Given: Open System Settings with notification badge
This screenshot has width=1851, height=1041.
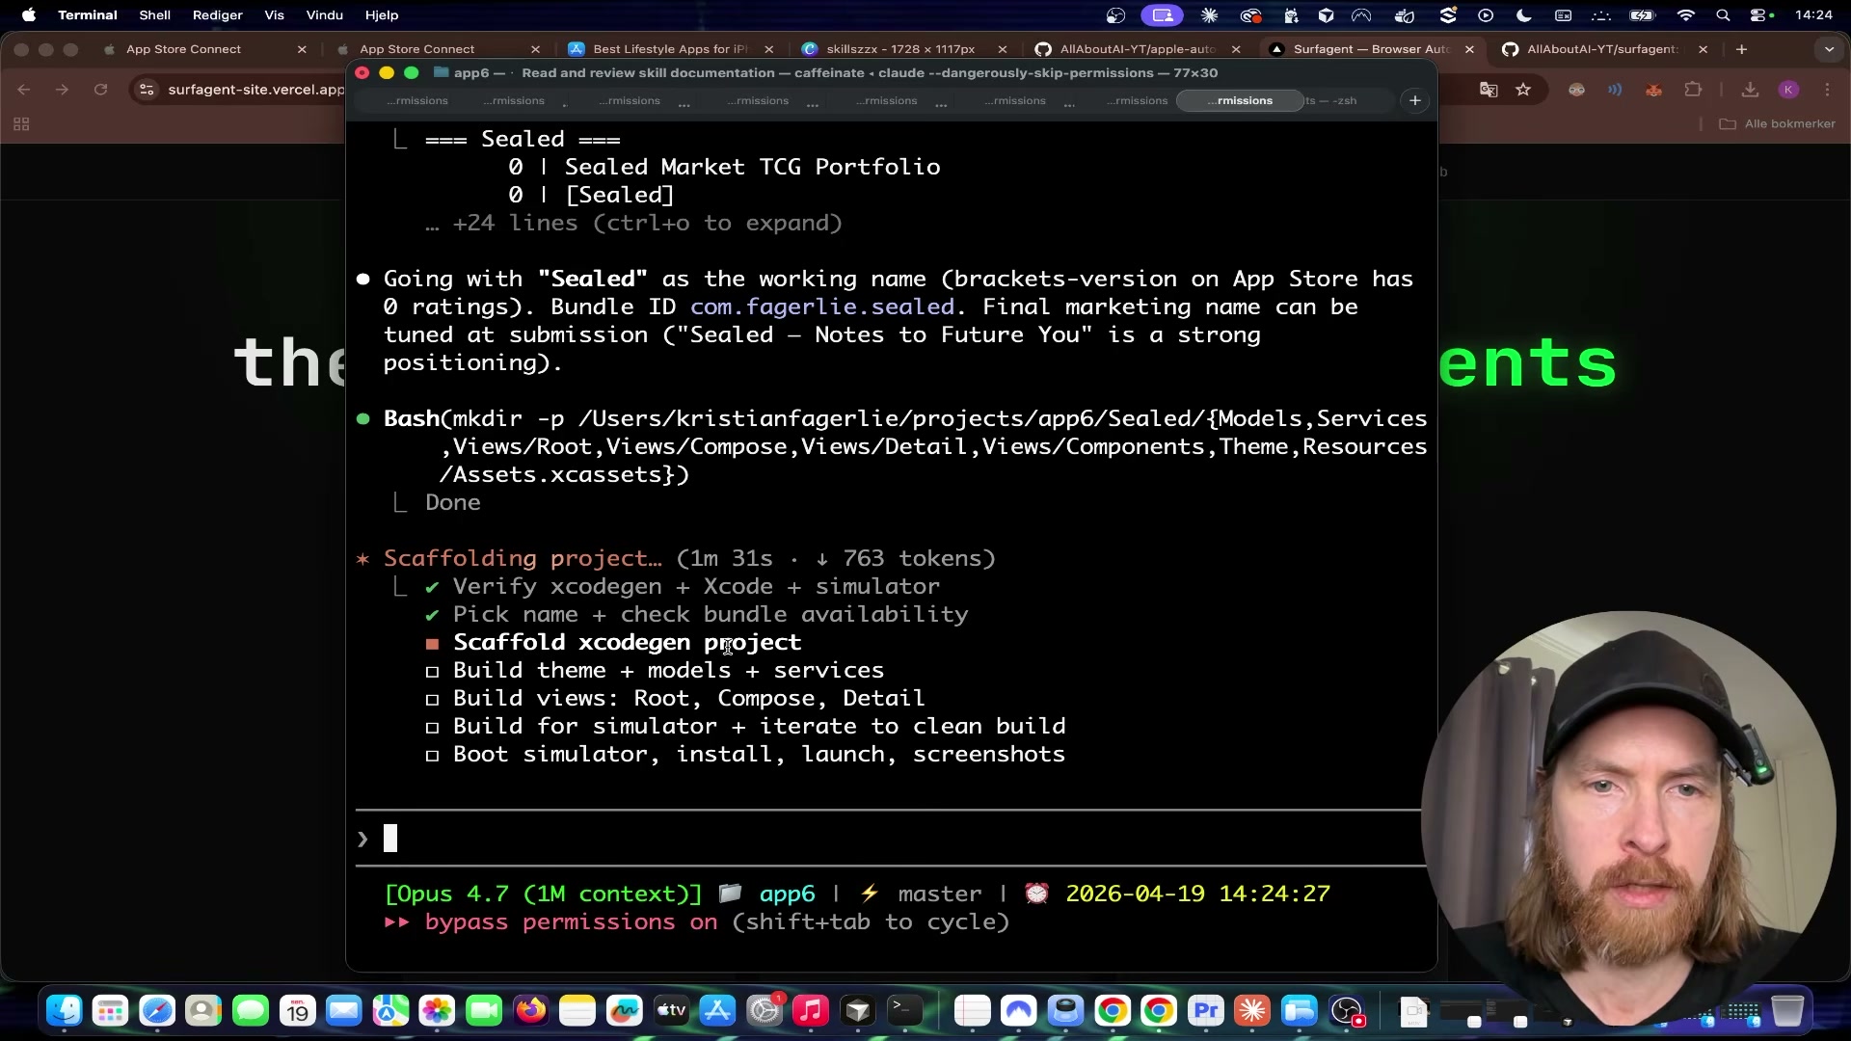Looking at the screenshot, I should (765, 1010).
